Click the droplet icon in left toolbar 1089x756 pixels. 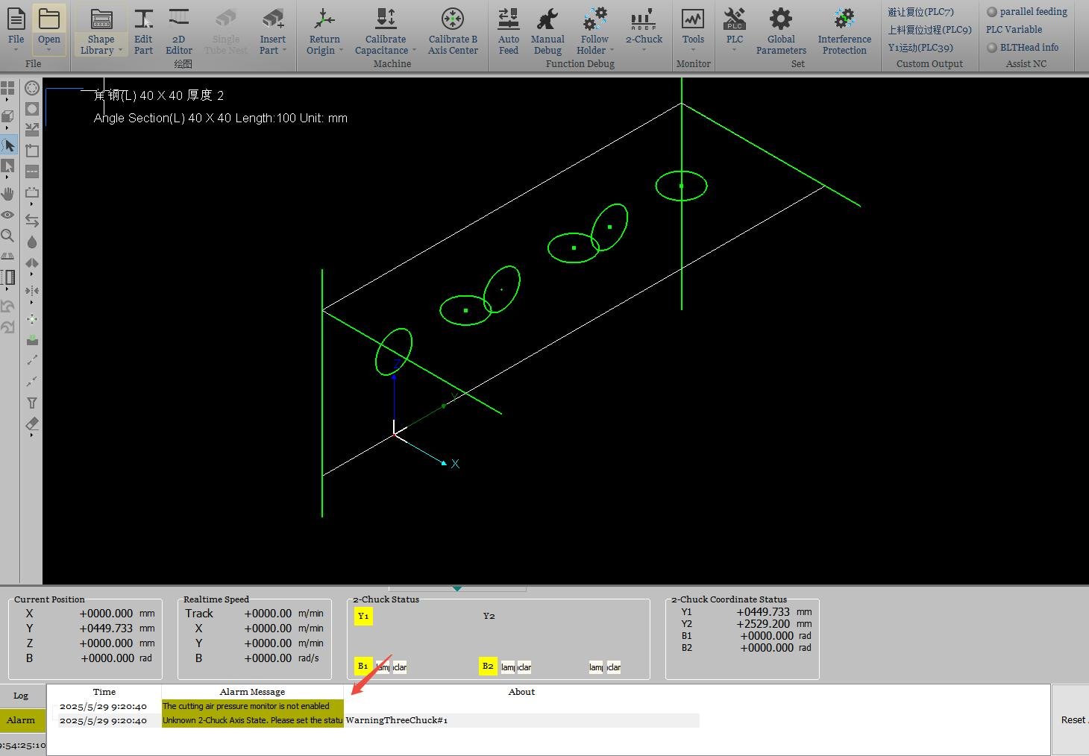pyautogui.click(x=32, y=242)
